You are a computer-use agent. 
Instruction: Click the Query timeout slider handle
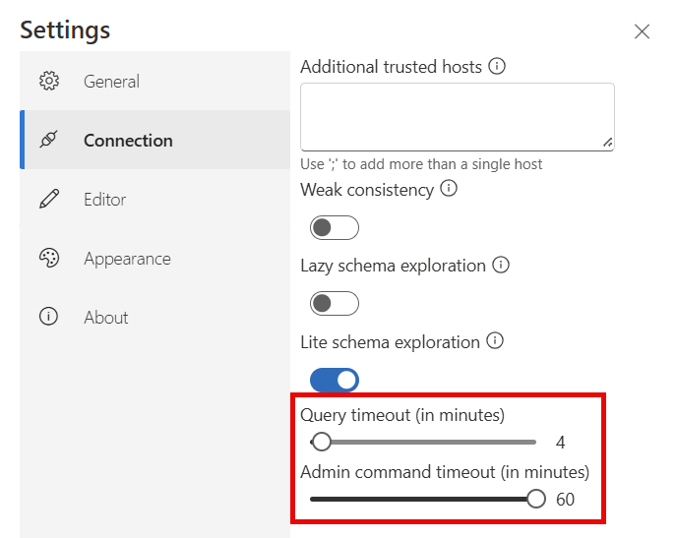(x=322, y=443)
